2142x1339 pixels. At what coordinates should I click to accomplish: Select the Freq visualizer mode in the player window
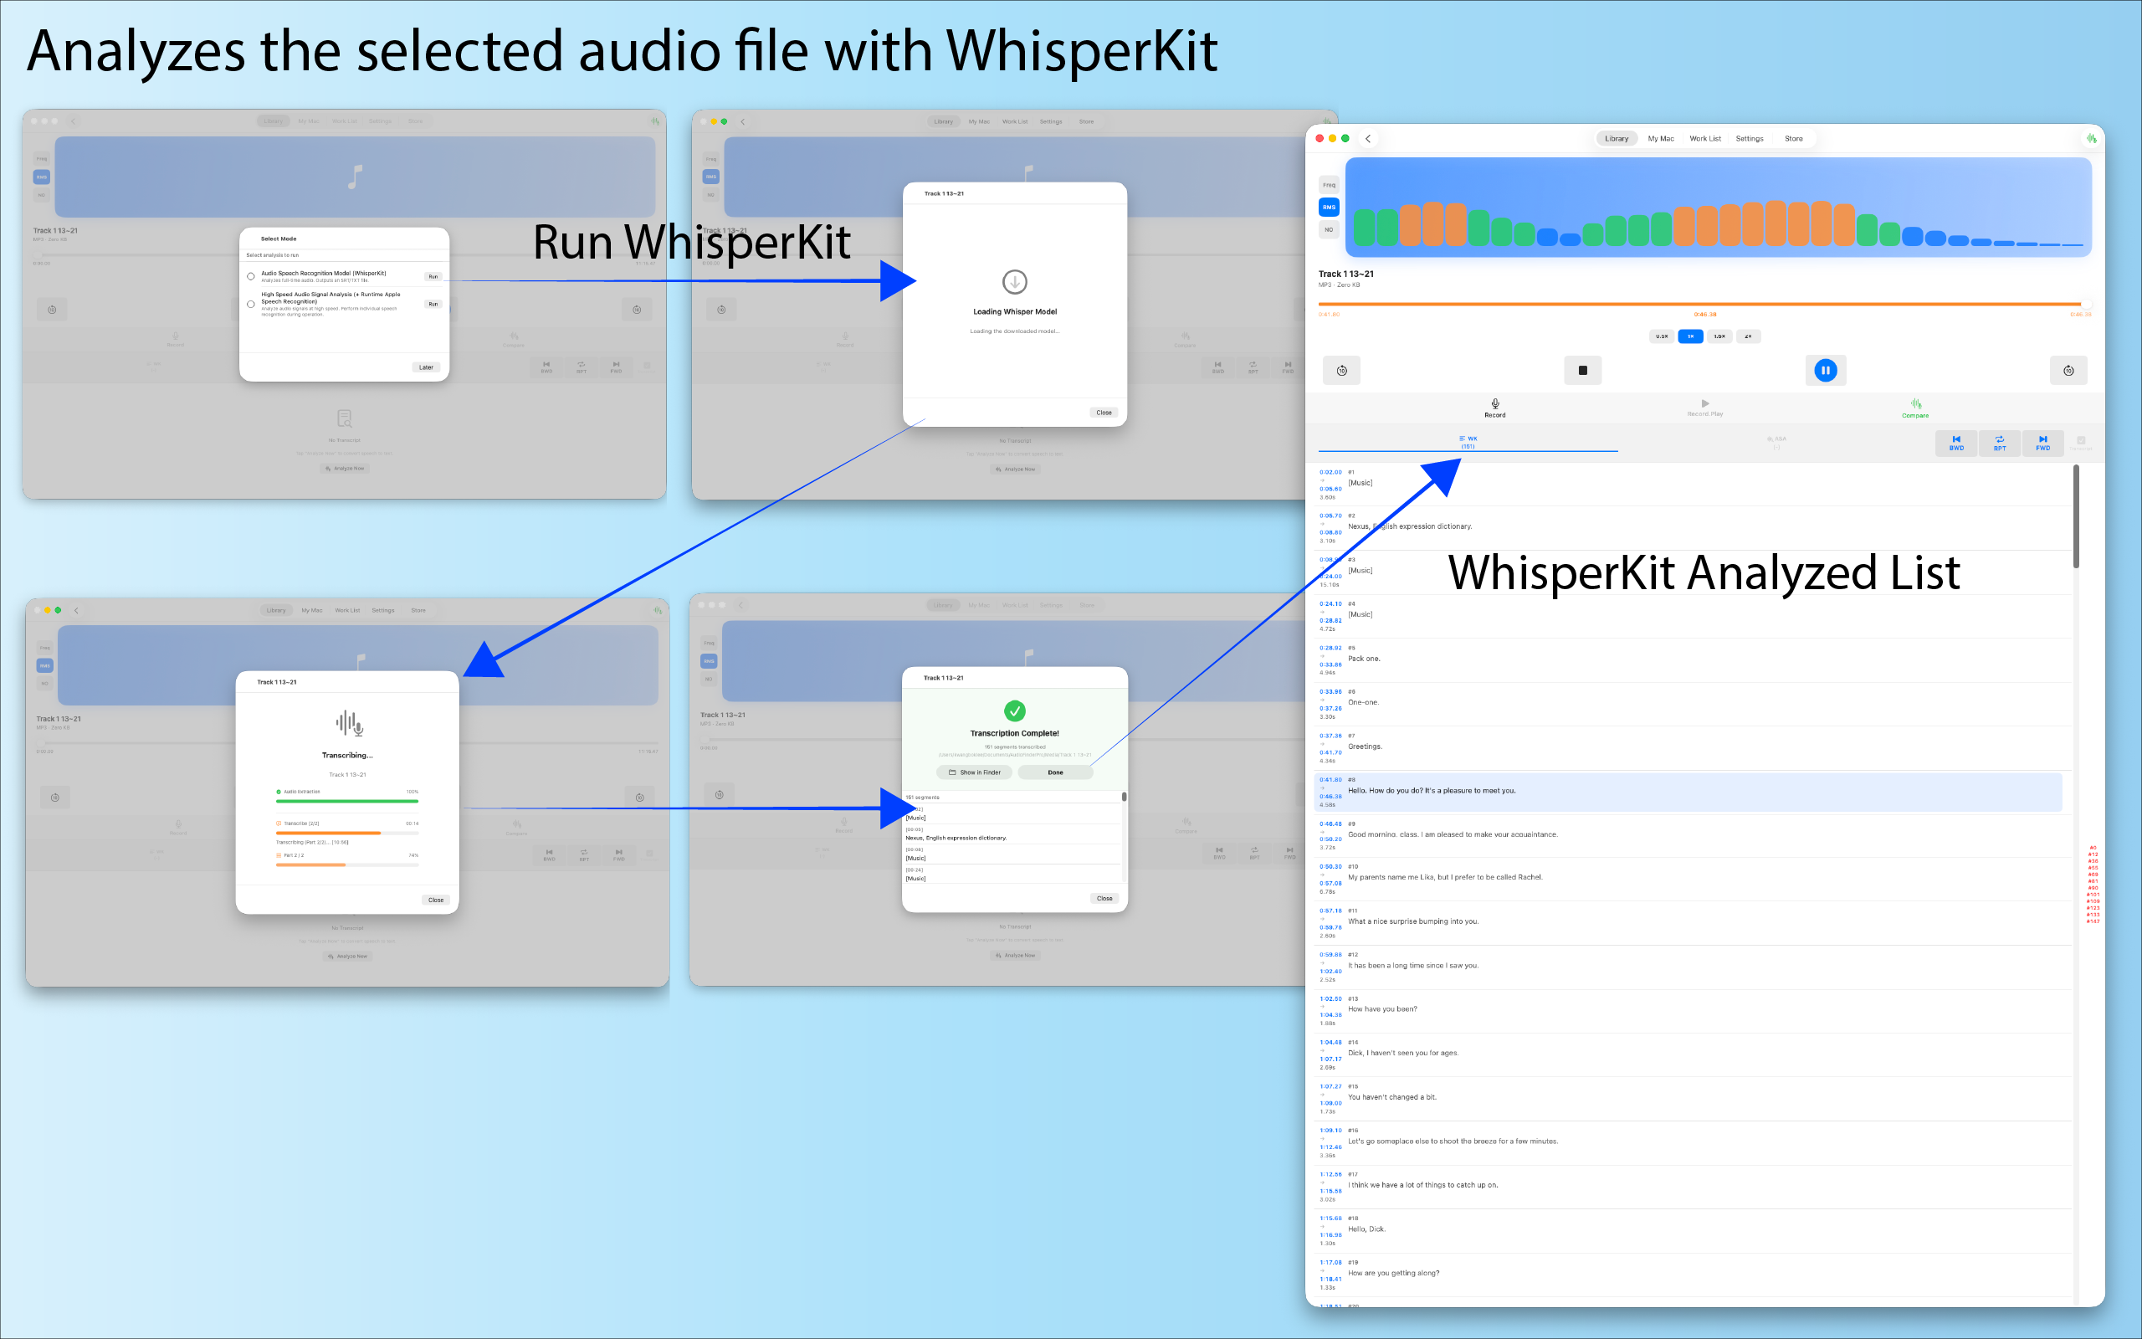coord(1329,185)
